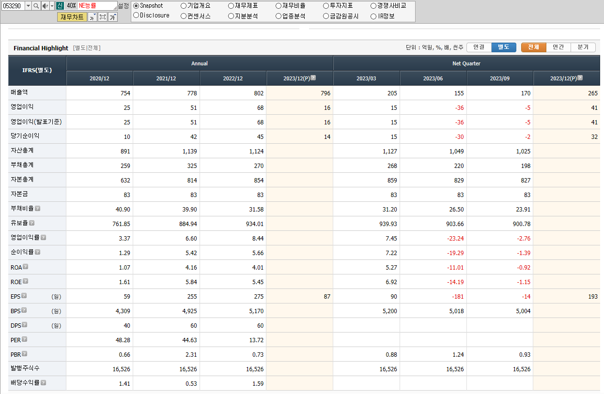Click help icon next to BPS
Viewport: 604px width, 394px height.
coord(24,310)
